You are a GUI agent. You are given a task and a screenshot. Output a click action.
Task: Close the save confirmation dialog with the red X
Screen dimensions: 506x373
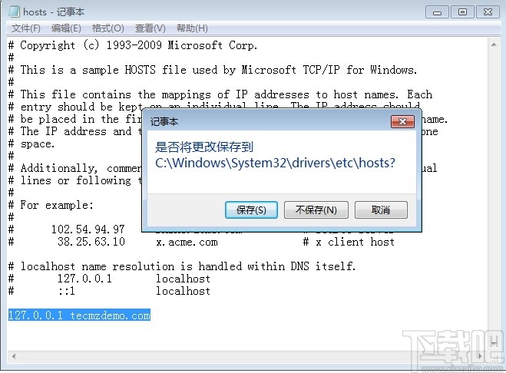(x=402, y=121)
